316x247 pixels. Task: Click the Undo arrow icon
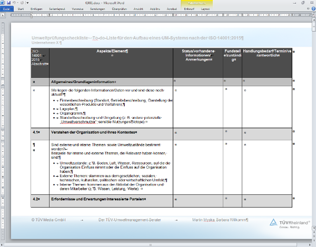click(14, 3)
